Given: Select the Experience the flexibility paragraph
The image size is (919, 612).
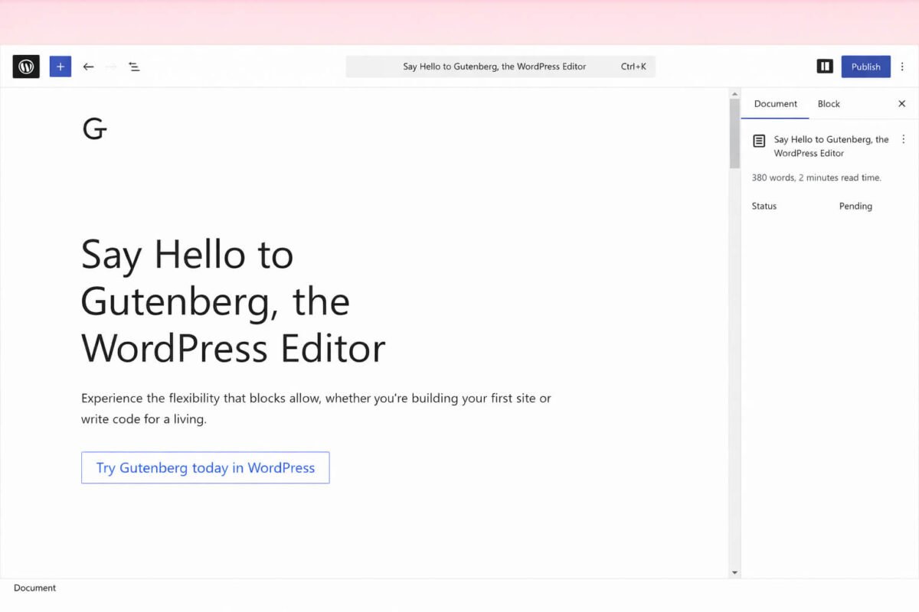Looking at the screenshot, I should coord(316,409).
